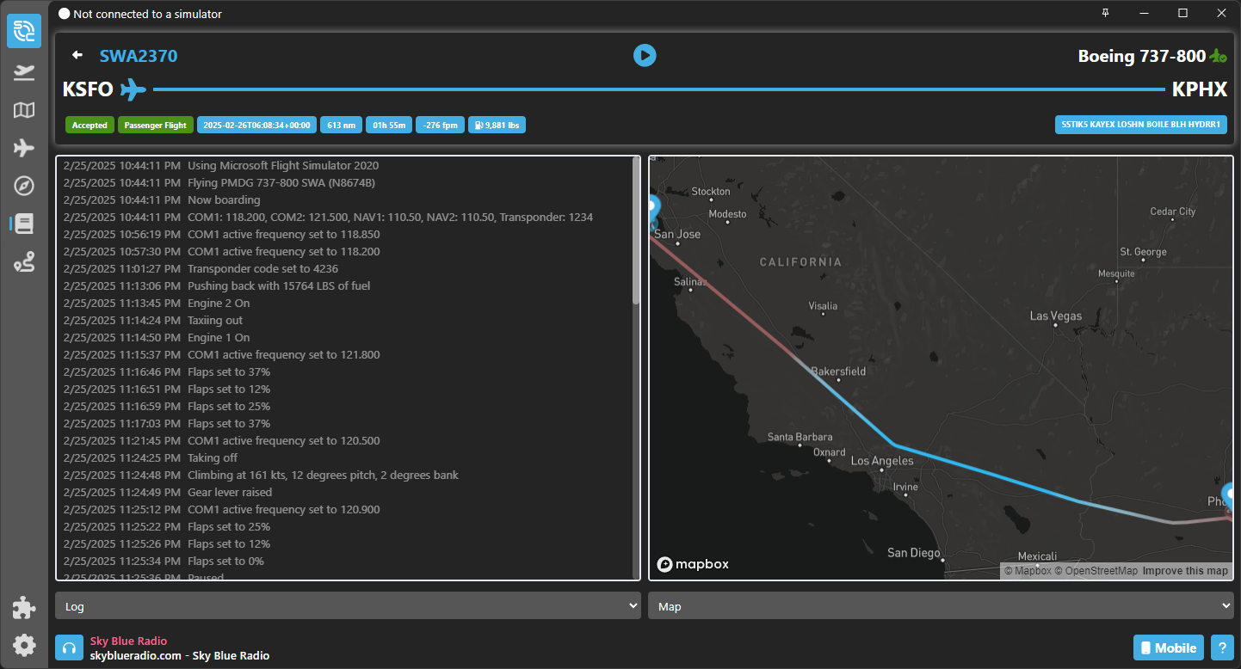Pin the window with the pin icon
1241x669 pixels.
tap(1106, 13)
